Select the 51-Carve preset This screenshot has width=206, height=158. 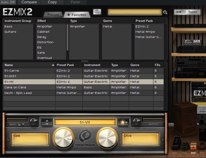[x=83, y=71]
